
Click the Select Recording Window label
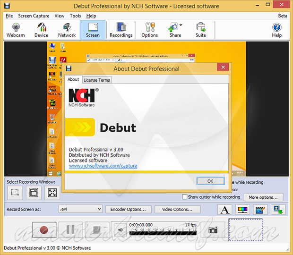click(x=31, y=182)
